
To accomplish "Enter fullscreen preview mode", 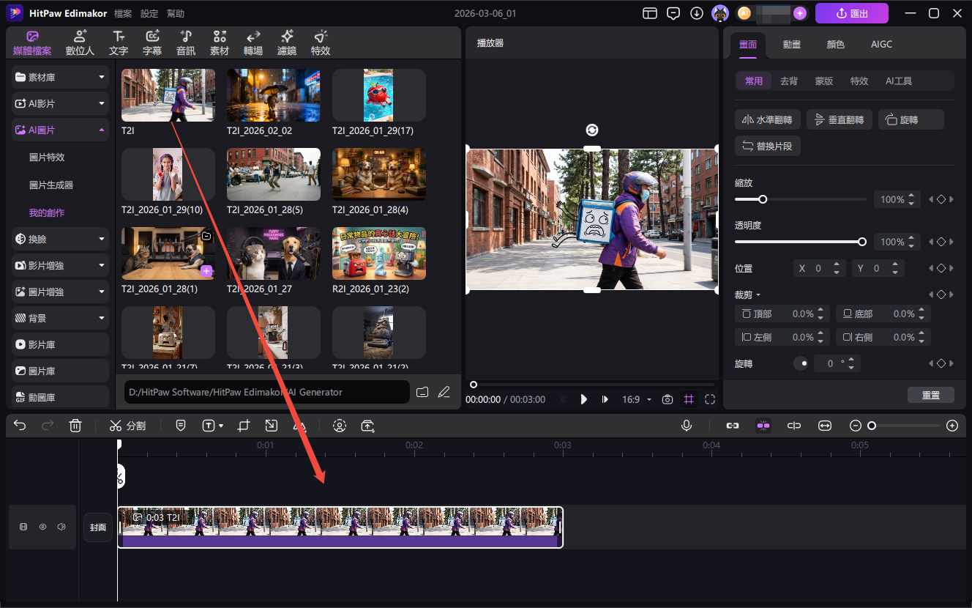I will click(710, 399).
